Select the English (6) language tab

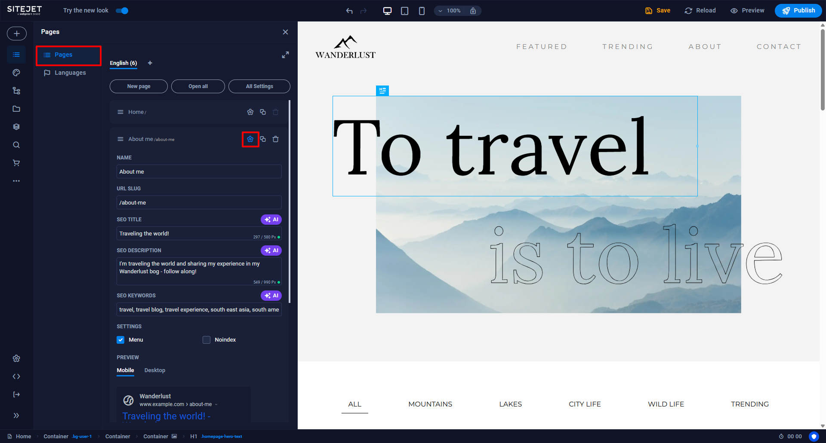pyautogui.click(x=123, y=63)
